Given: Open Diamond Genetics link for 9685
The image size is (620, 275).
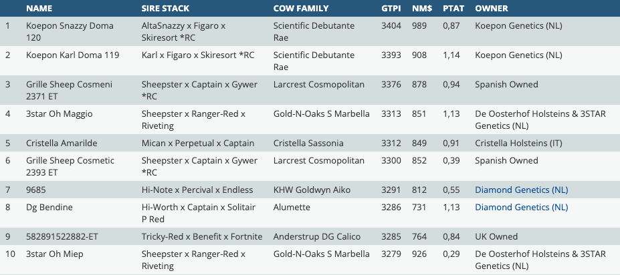Looking at the screenshot, I should coord(521,190).
